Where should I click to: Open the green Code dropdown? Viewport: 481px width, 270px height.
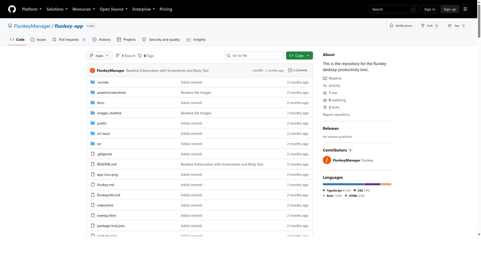(299, 56)
